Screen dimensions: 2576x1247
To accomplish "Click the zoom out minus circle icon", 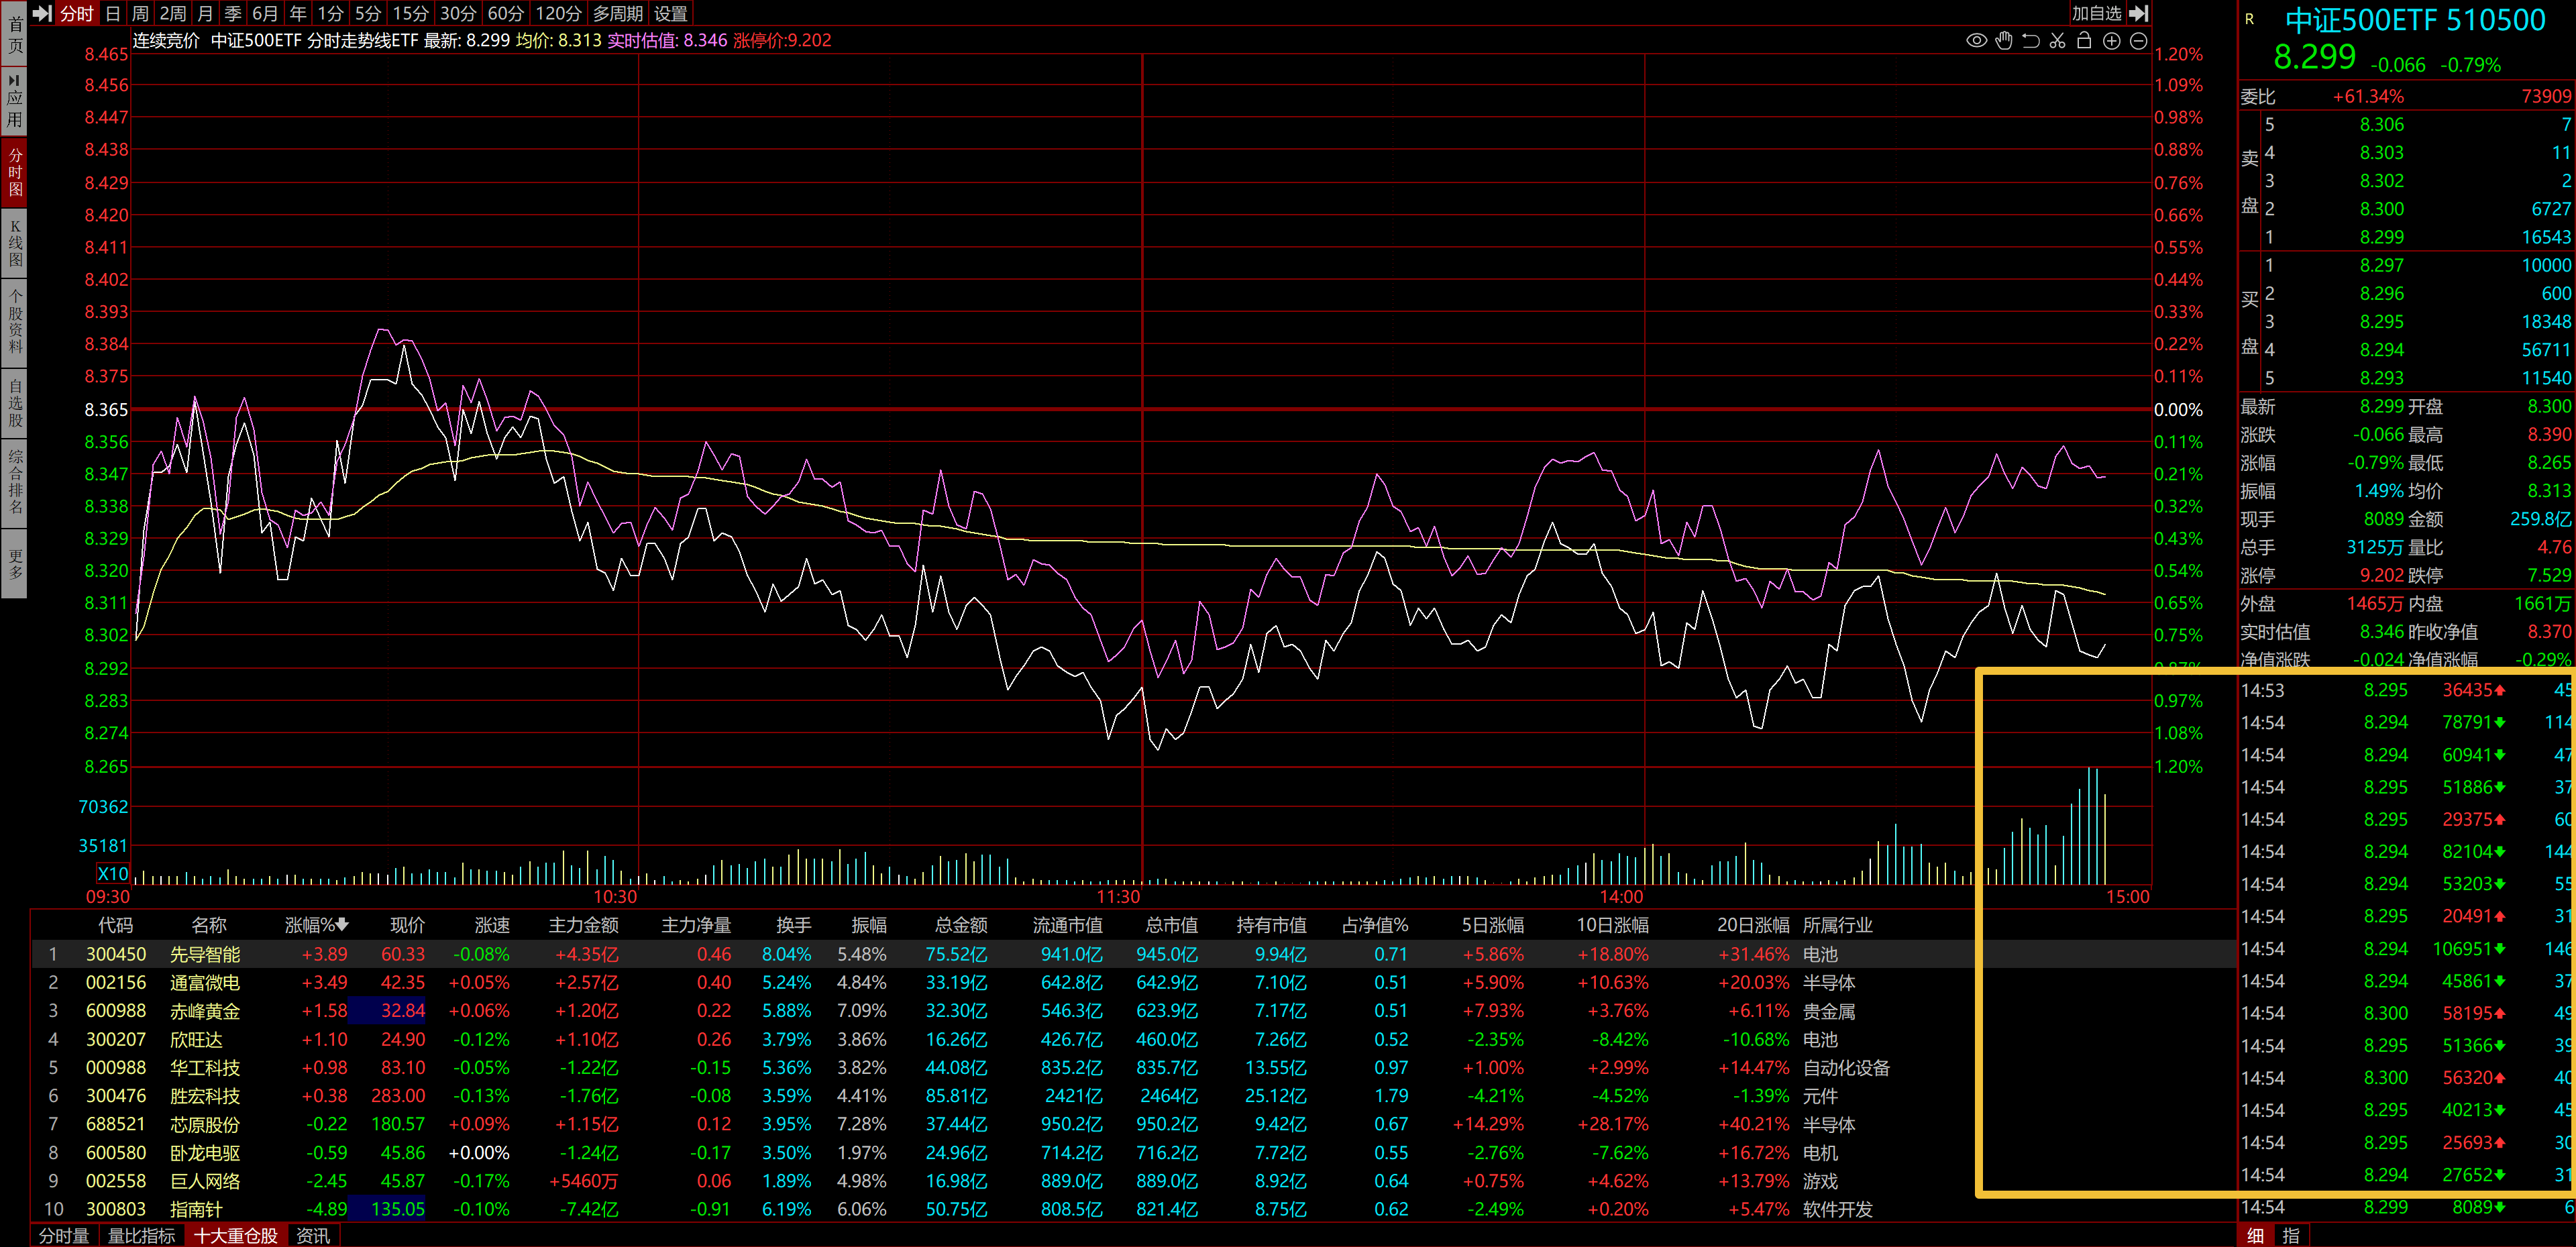I will click(x=2138, y=41).
